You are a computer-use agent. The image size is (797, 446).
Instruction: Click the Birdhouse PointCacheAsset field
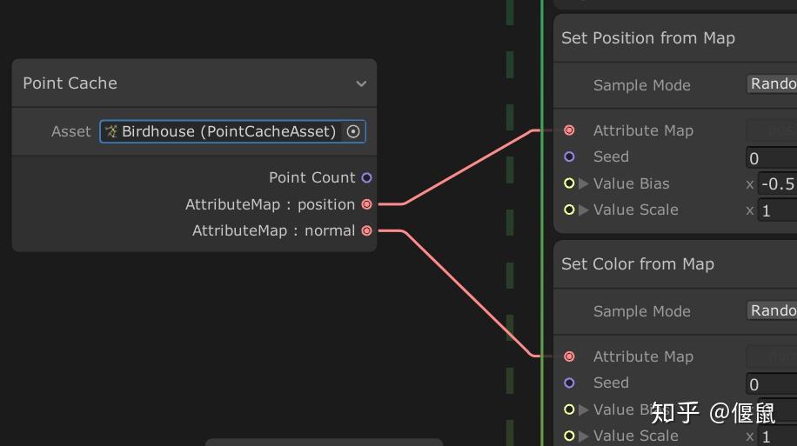pyautogui.click(x=224, y=131)
